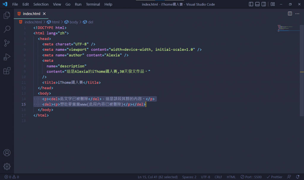Click Live Server Port : 5500
Screen dimensions: 304x180
point(251,177)
